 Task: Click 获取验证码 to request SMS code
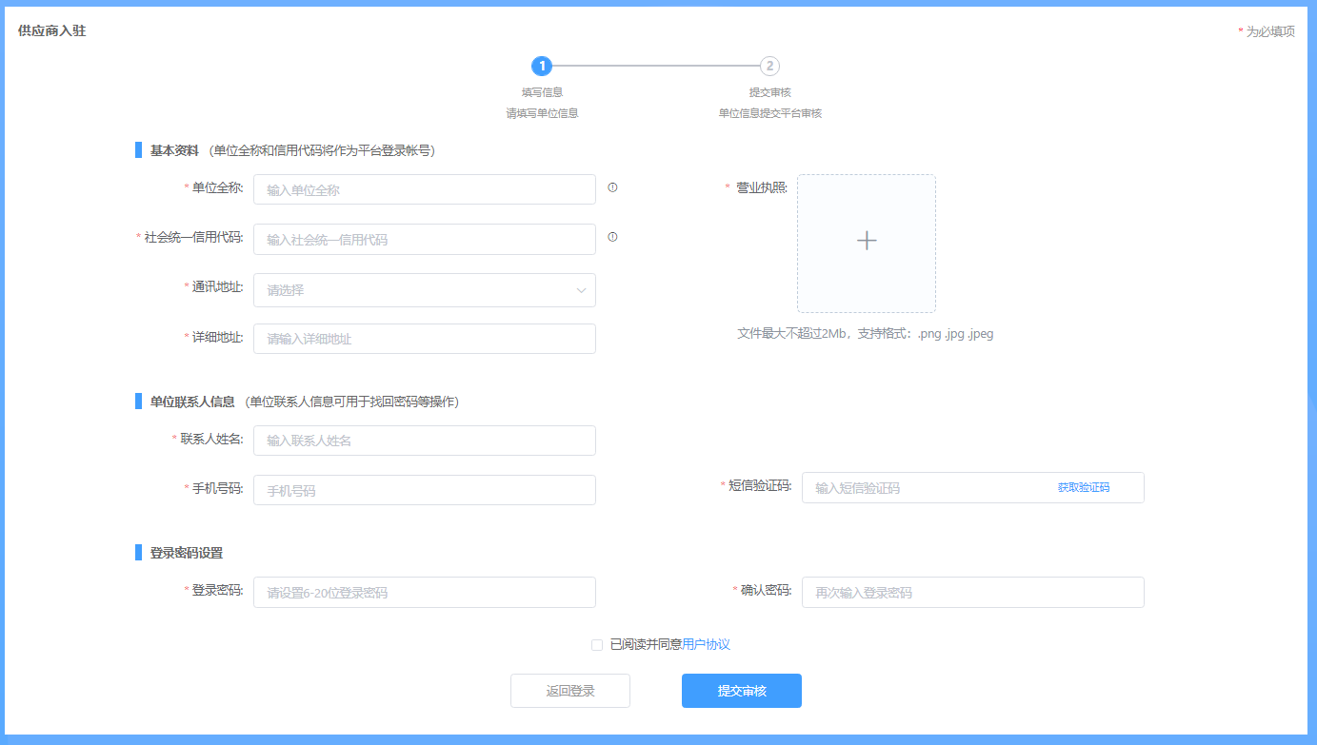click(1083, 487)
